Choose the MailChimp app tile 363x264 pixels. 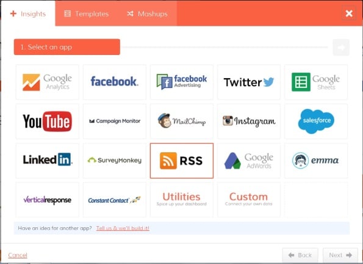pos(182,122)
